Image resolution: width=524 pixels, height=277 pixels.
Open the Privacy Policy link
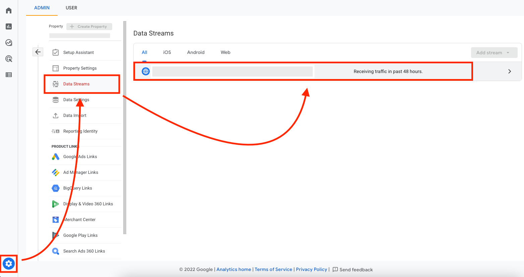[x=311, y=269]
